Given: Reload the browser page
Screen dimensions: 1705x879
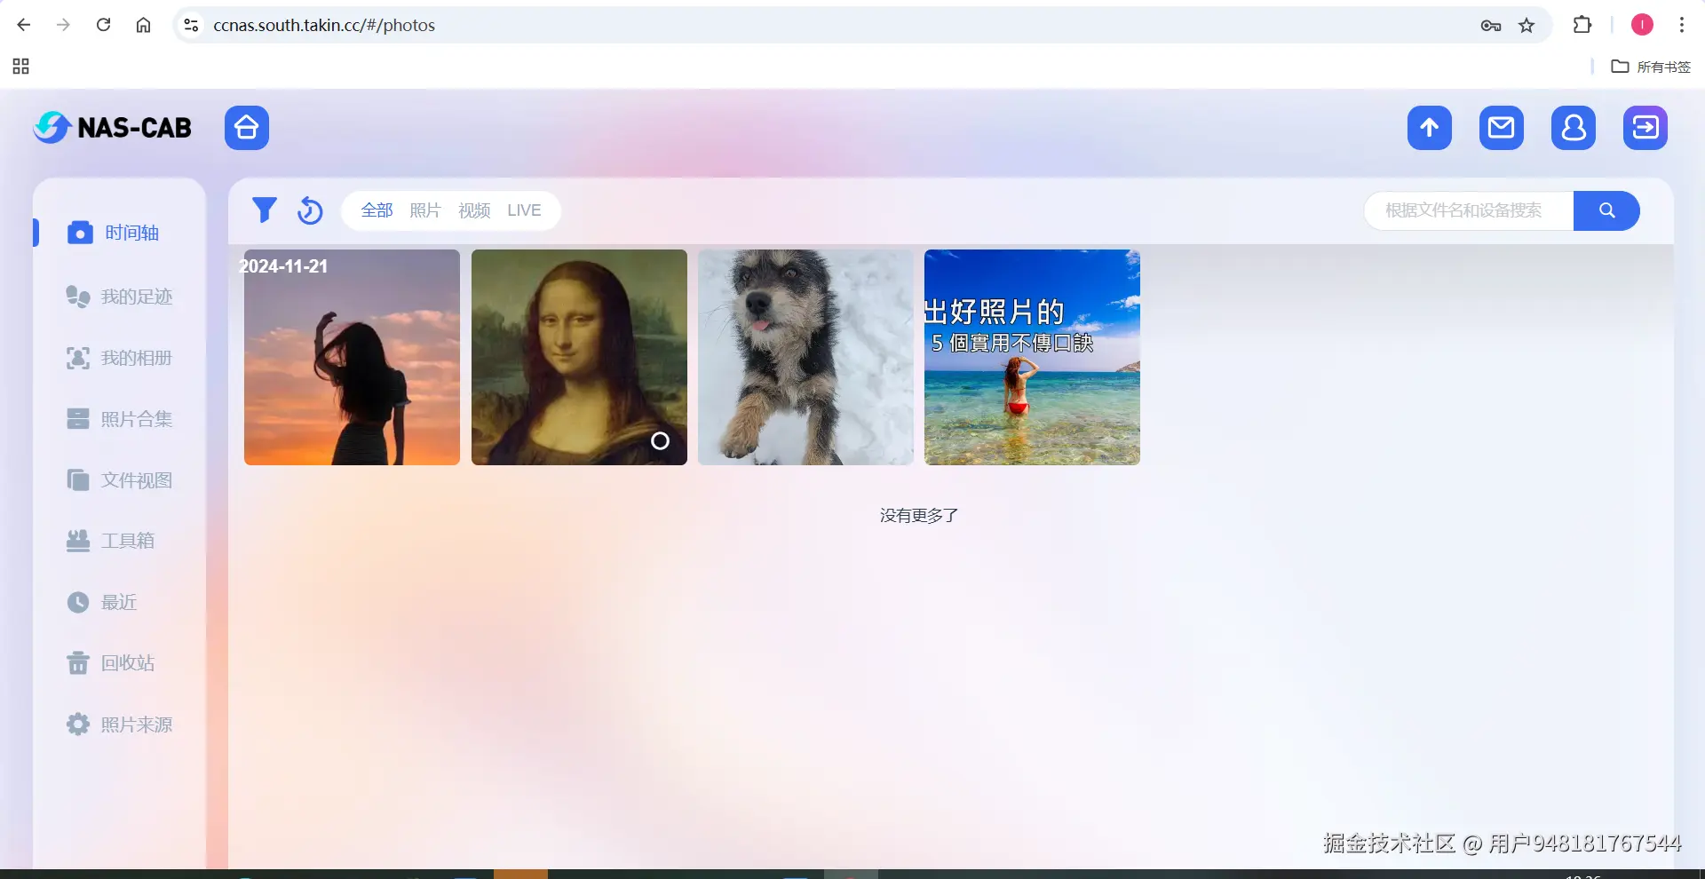Looking at the screenshot, I should coord(103,25).
